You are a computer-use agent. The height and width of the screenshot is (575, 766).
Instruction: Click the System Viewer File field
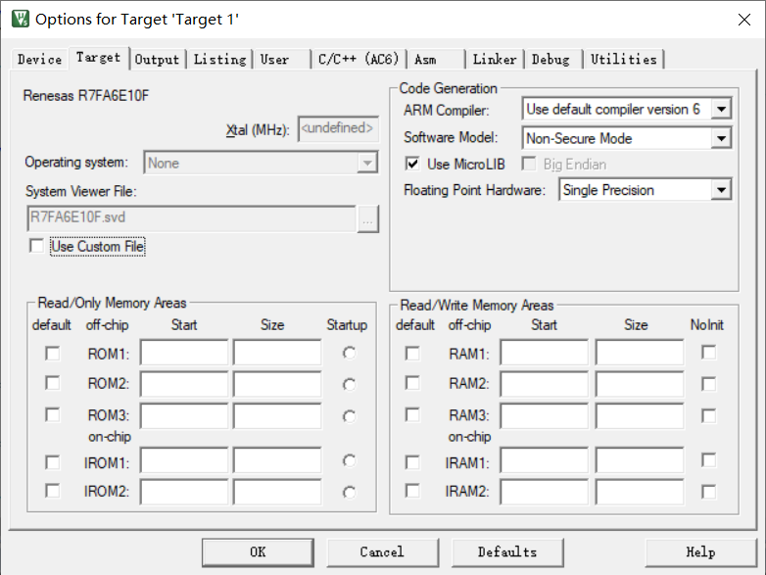pyautogui.click(x=192, y=218)
